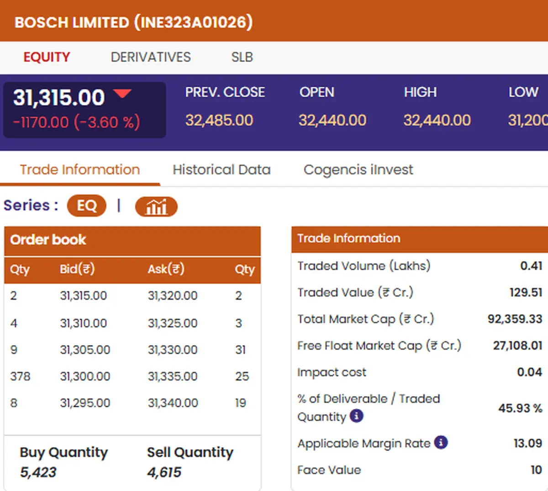Switch to the DERIVATIVES tab
548x491 pixels.
(151, 57)
